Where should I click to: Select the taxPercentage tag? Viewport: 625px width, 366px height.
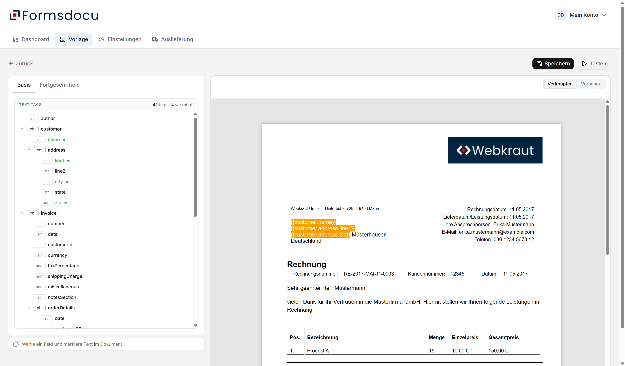(63, 266)
